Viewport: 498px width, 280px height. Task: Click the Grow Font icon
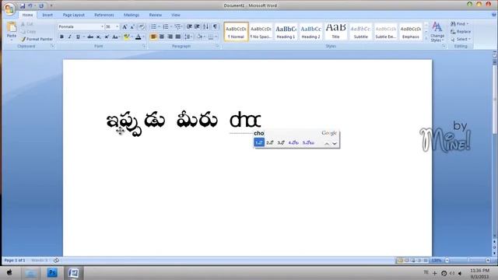(x=124, y=26)
